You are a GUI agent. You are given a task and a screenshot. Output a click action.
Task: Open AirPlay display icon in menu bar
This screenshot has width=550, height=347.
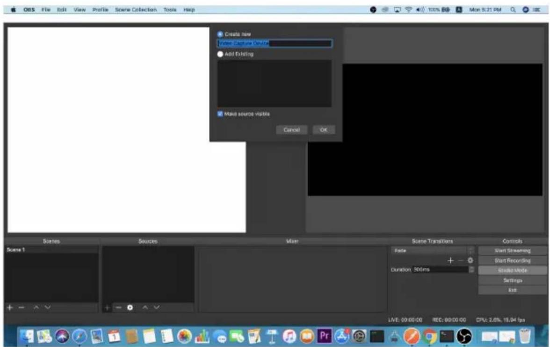click(397, 10)
